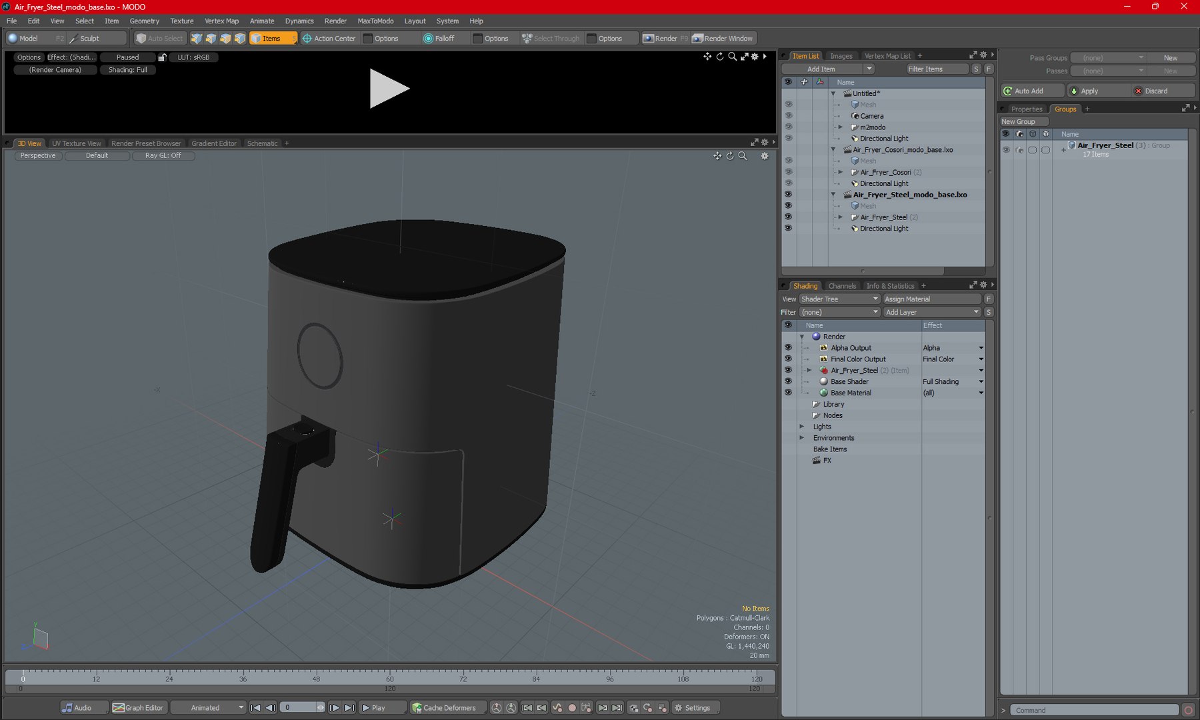Expand the Air_Fryer_Cosori item in tree

841,173
